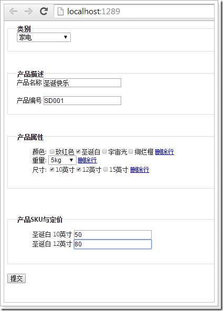Uncheck the 10英寸 size checkbox

(52, 170)
